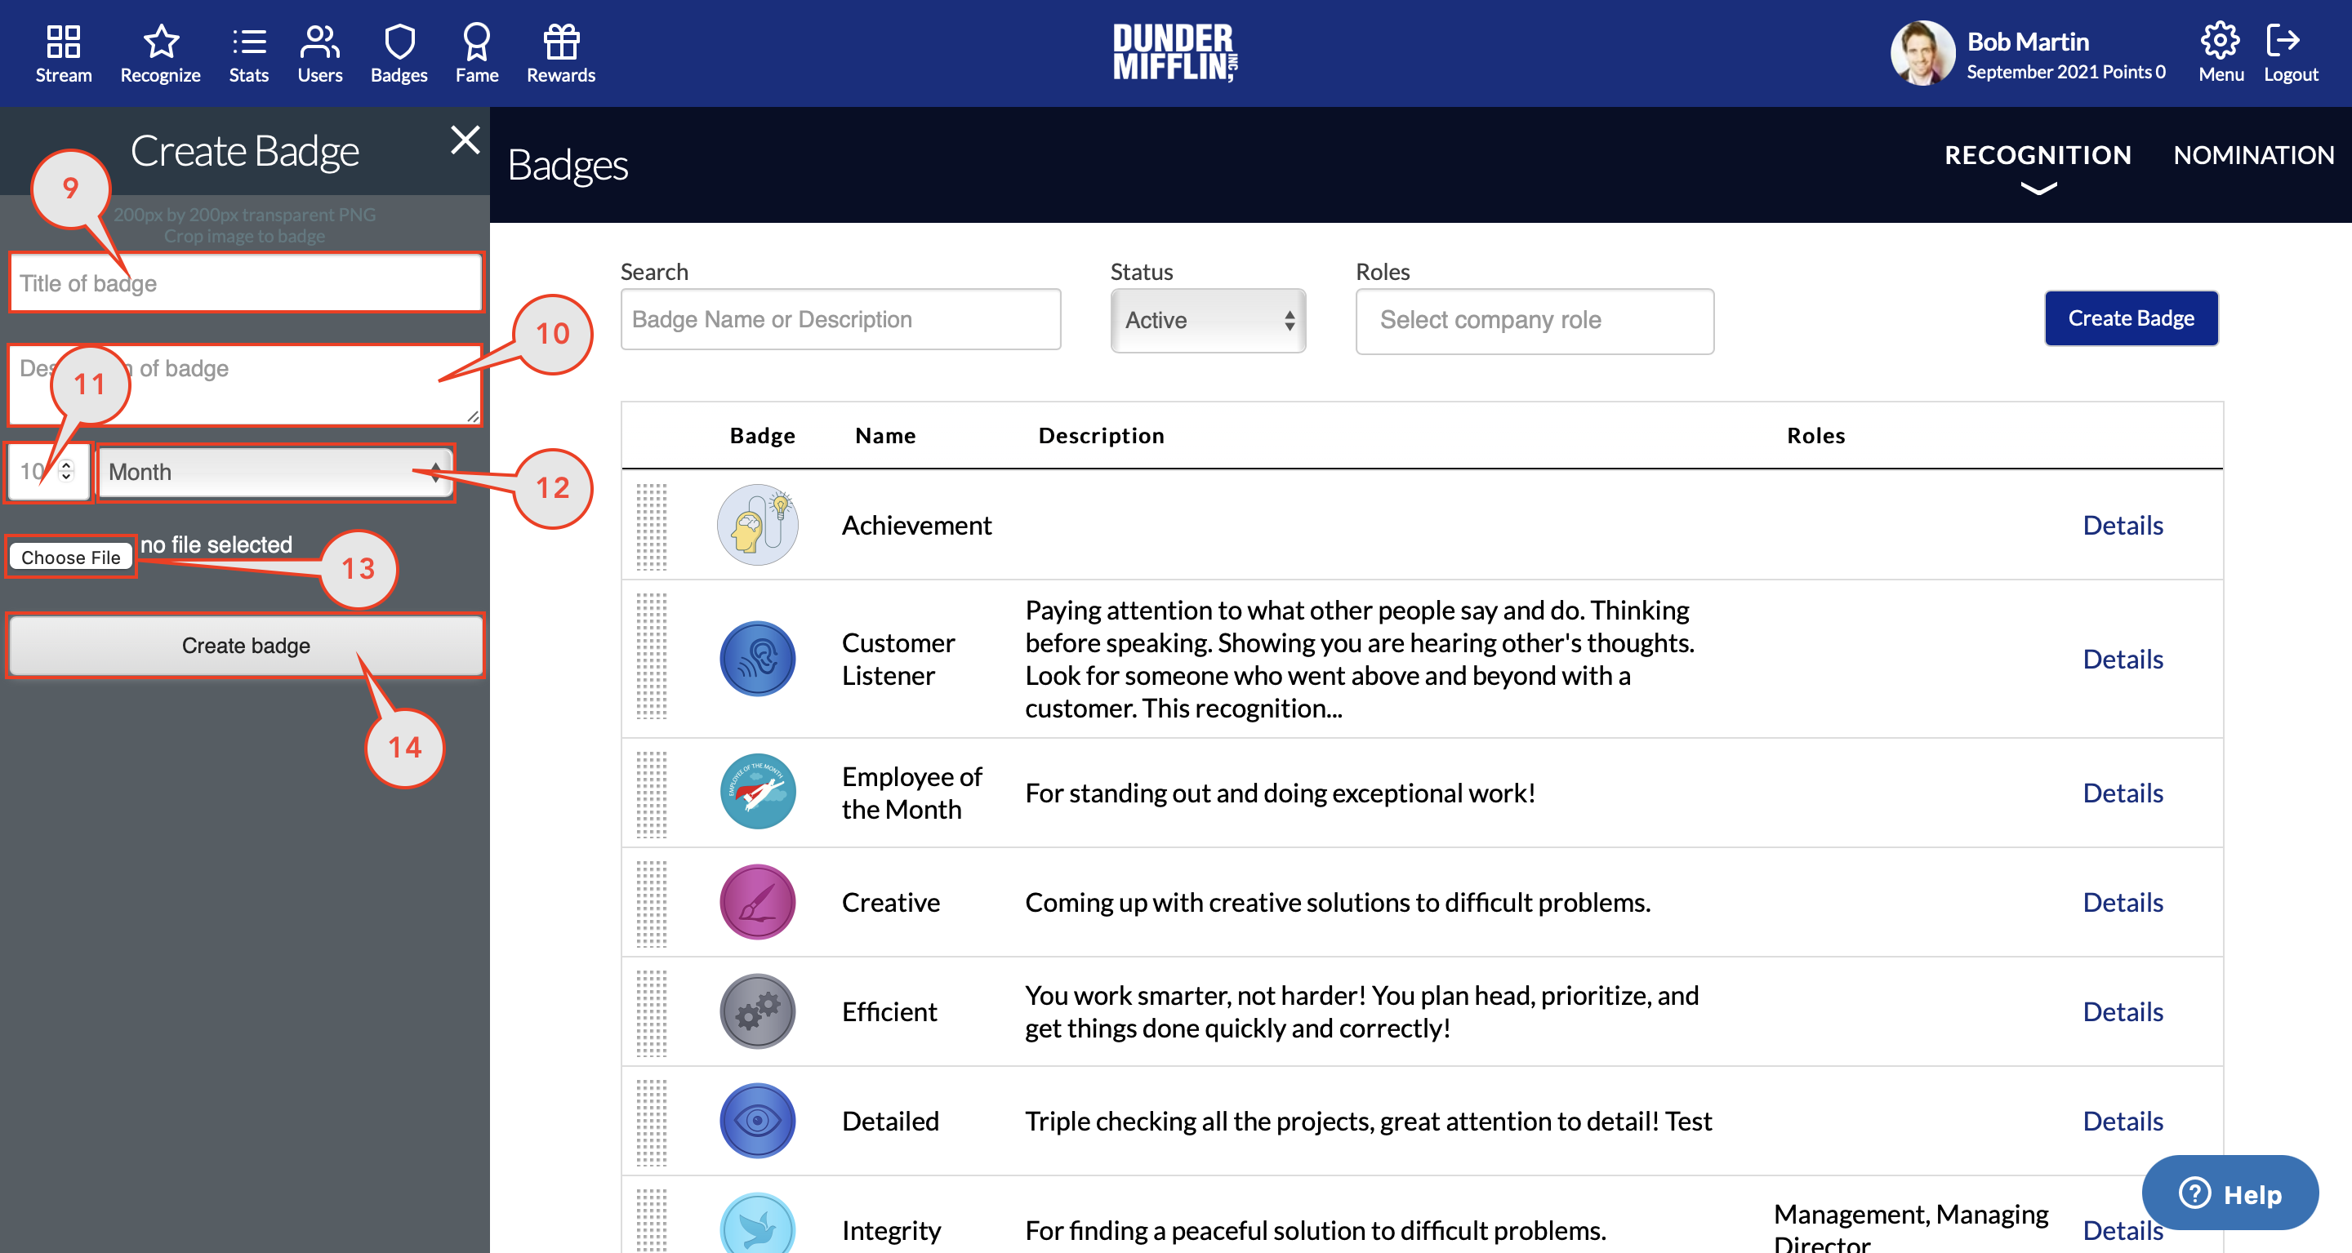2352x1253 pixels.
Task: Click Bob Martin's profile avatar
Action: click(1922, 53)
